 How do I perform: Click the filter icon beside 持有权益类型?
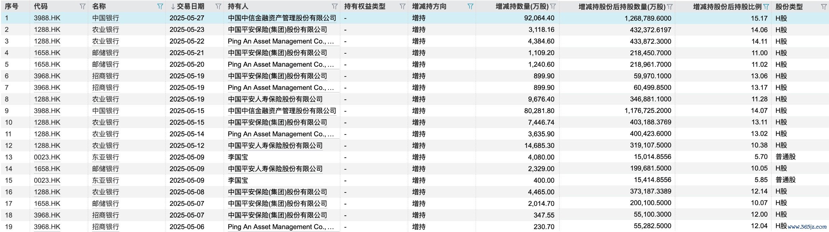coord(402,6)
